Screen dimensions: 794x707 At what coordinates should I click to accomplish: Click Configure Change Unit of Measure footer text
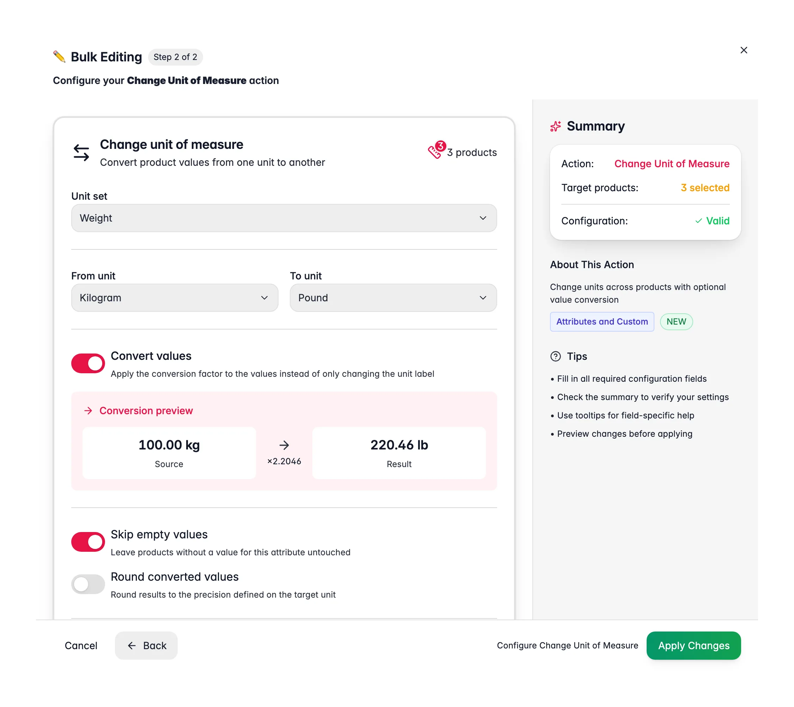click(x=567, y=646)
